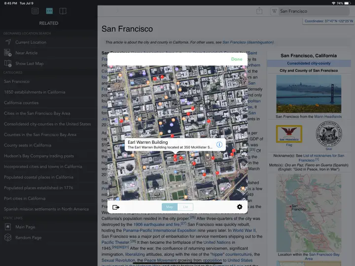The width and height of the screenshot is (355, 266).
Task: Open the San Francisco seal image
Action: [329, 134]
